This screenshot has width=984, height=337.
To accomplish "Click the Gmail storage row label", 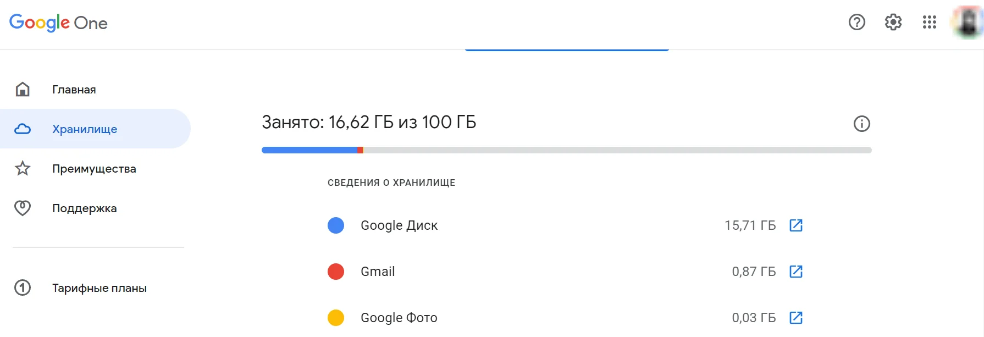I will (378, 272).
